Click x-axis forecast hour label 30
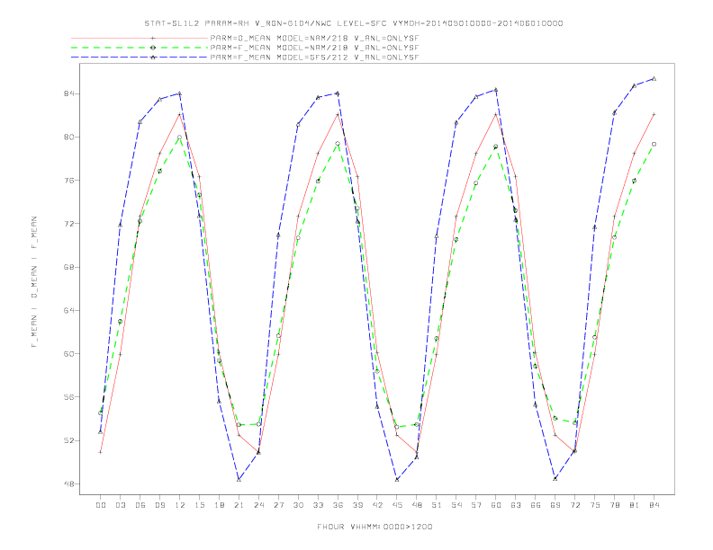The height and width of the screenshot is (550, 713). click(x=298, y=505)
